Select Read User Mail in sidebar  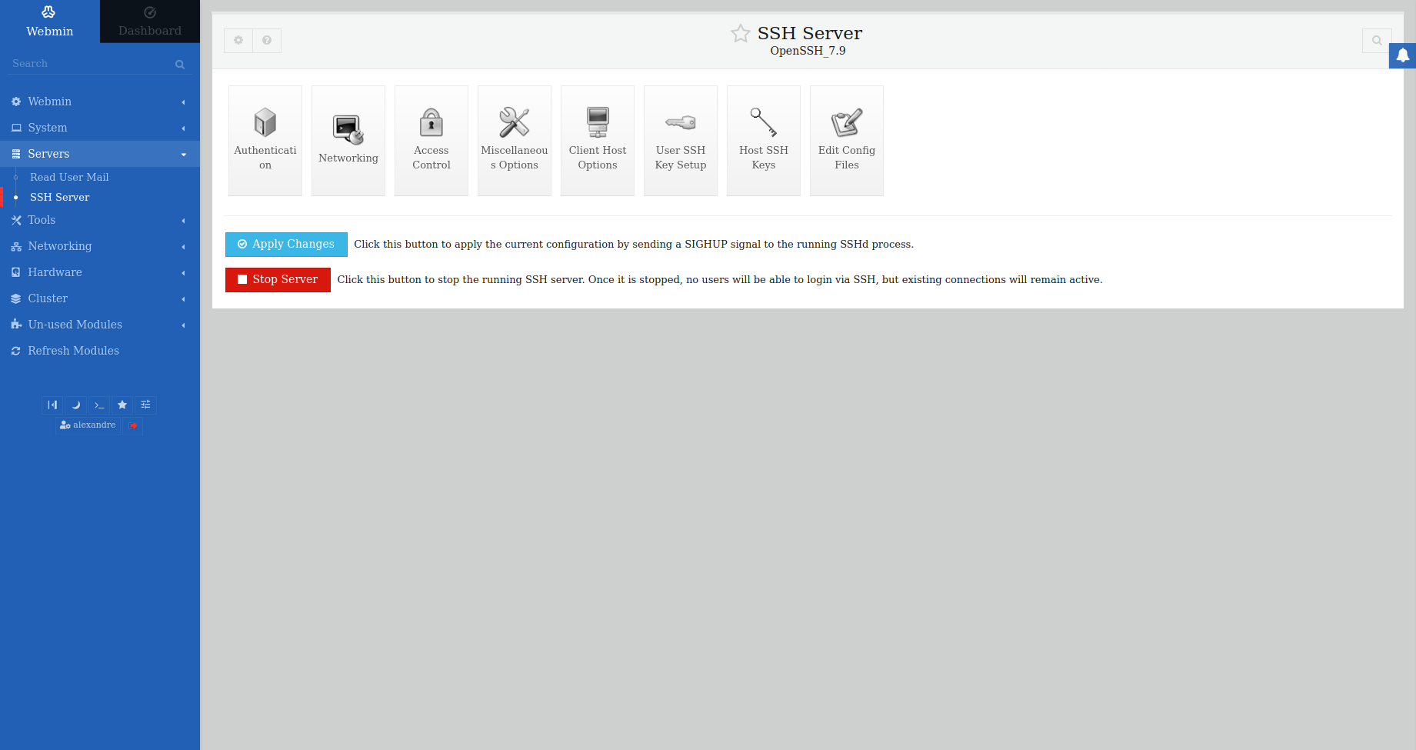[x=69, y=177]
